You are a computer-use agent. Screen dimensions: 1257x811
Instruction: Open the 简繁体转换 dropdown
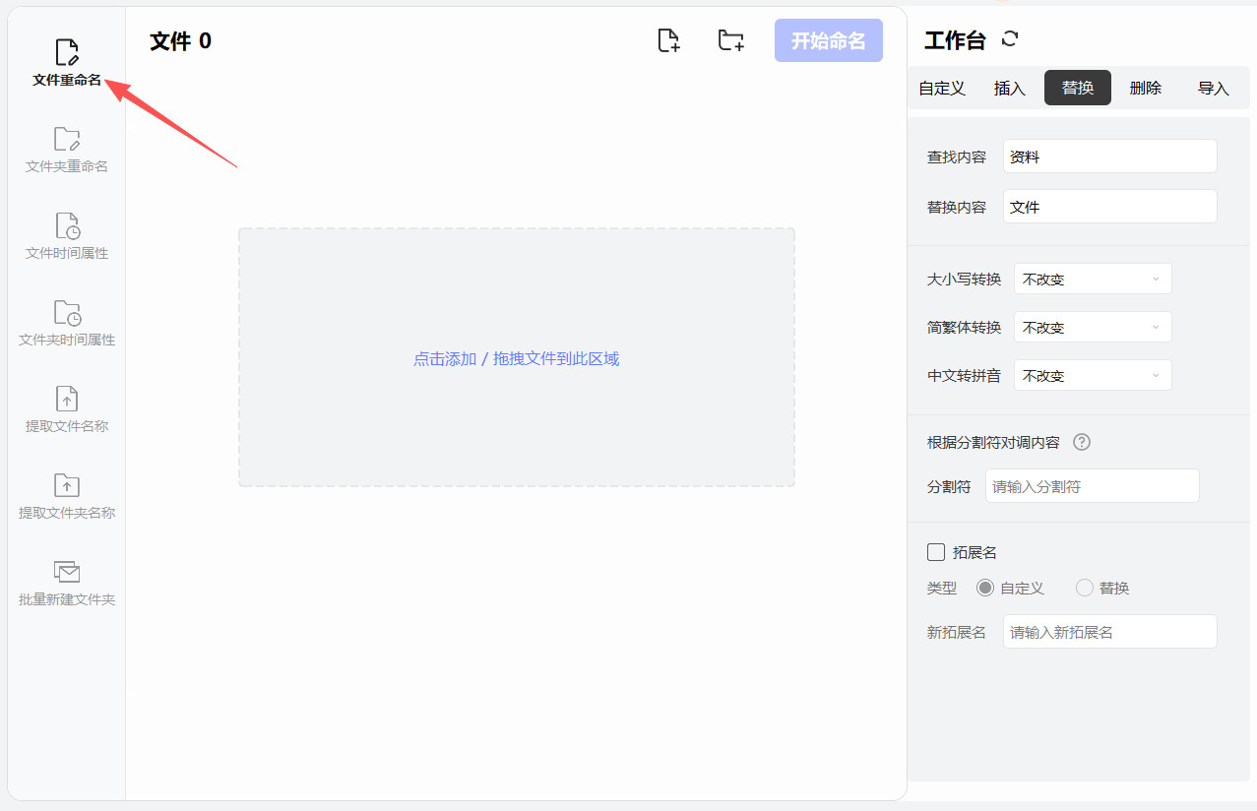[x=1093, y=327]
